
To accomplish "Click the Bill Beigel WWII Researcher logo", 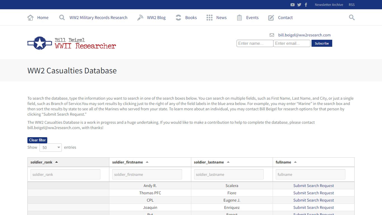I will [x=72, y=43].
